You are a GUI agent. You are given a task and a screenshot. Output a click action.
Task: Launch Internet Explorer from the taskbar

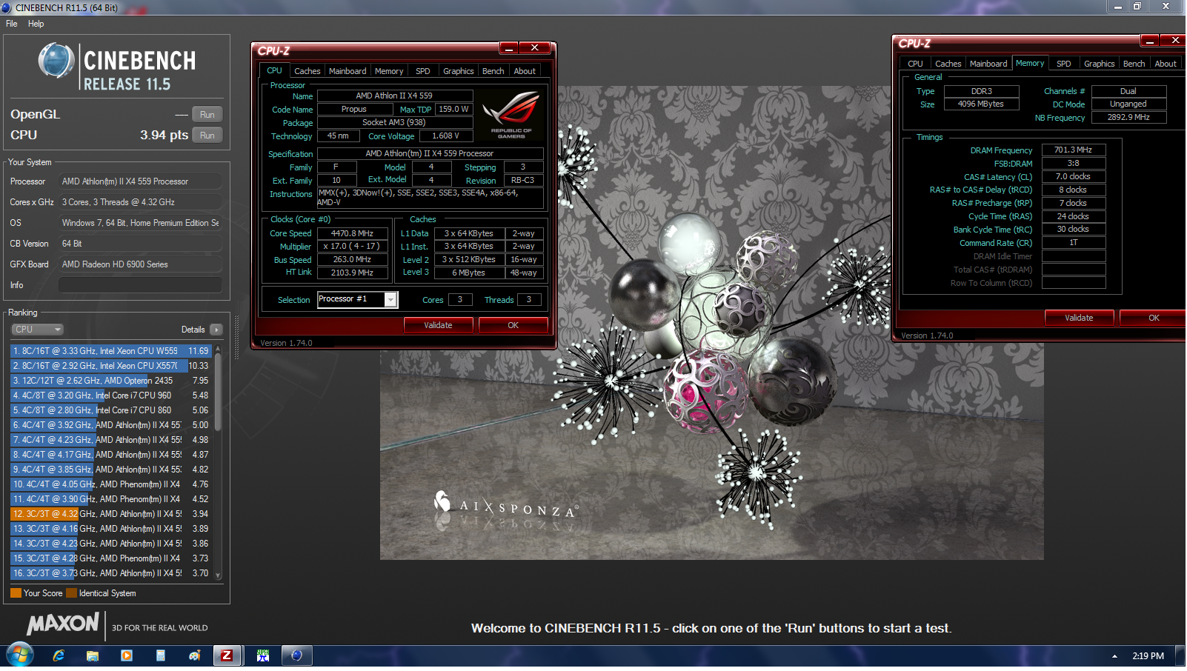click(59, 655)
